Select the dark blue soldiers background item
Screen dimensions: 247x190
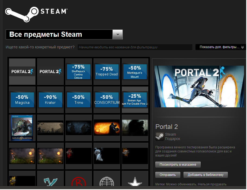coord(79,128)
